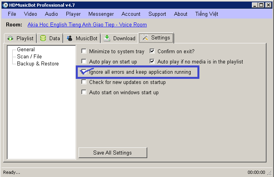Switch language via Tiếng Việt menu
This screenshot has height=177, width=274.
coord(206,14)
